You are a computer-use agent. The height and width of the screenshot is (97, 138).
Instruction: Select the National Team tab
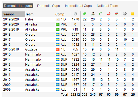tap(107, 6)
